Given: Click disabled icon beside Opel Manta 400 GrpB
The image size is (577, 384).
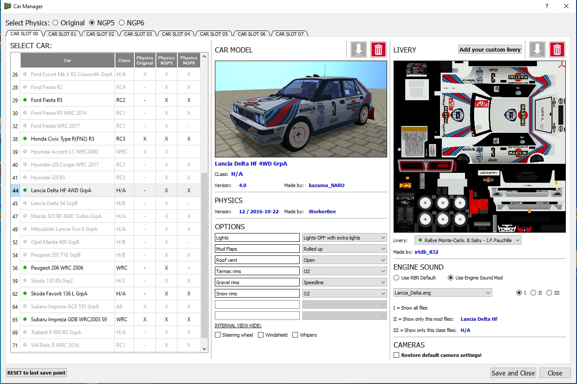Looking at the screenshot, I should click(x=25, y=242).
